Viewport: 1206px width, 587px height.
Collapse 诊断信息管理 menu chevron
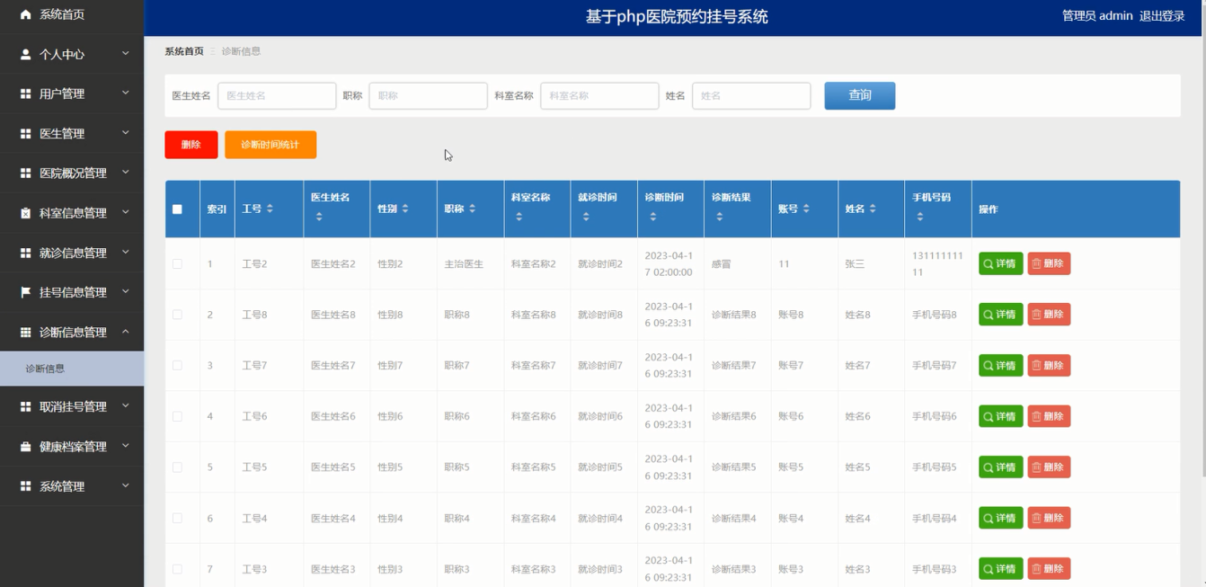(x=126, y=332)
